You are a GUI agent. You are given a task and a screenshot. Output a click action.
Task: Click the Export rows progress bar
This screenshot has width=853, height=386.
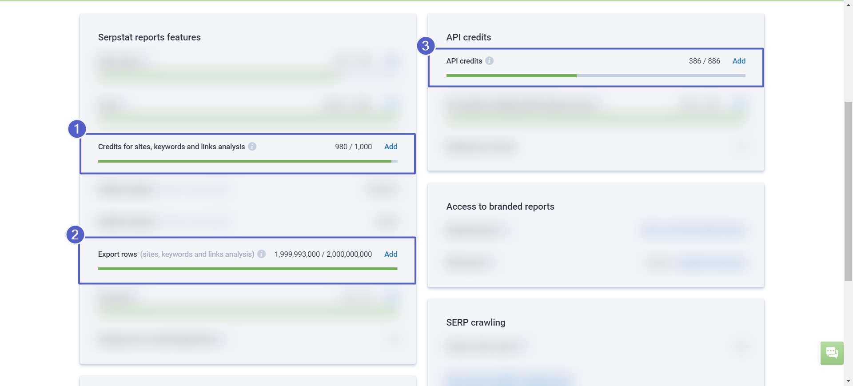tap(247, 269)
